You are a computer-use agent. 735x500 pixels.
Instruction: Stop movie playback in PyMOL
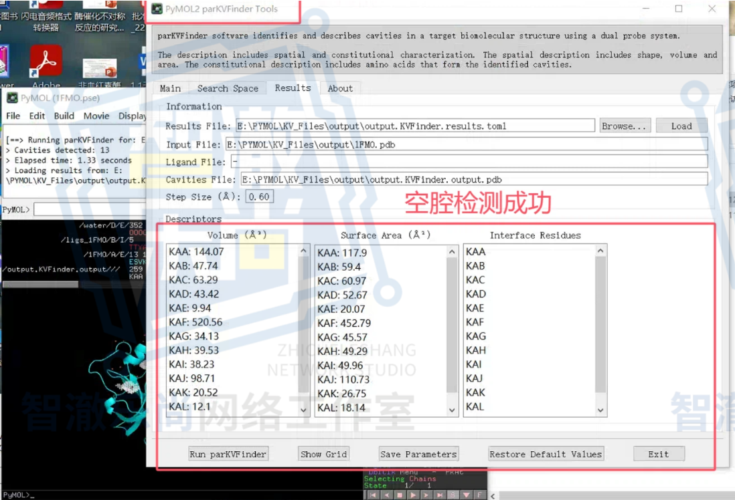point(400,495)
